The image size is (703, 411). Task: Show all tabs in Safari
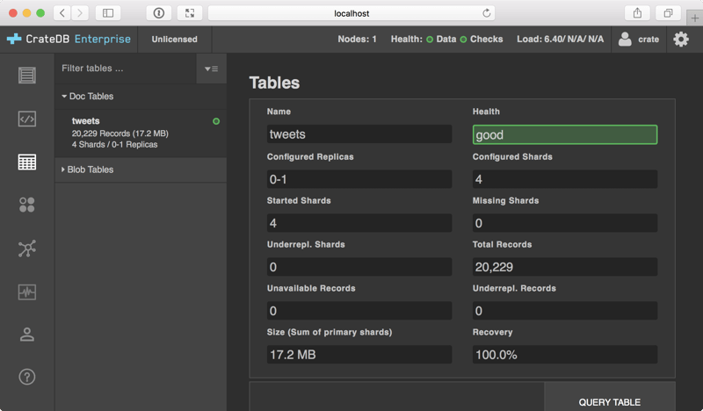pos(668,13)
